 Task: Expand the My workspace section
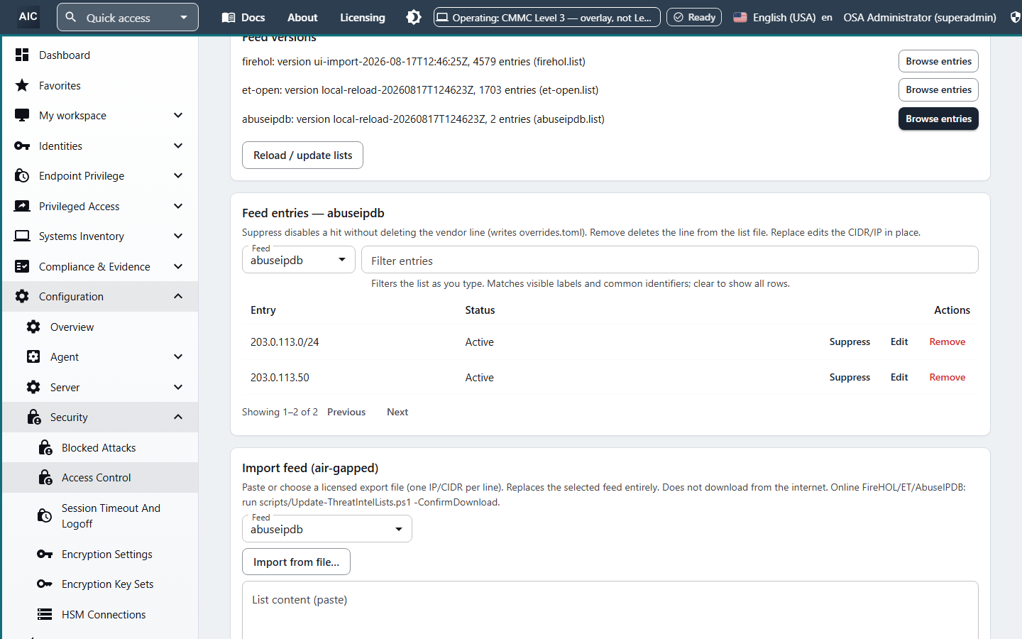pos(178,115)
